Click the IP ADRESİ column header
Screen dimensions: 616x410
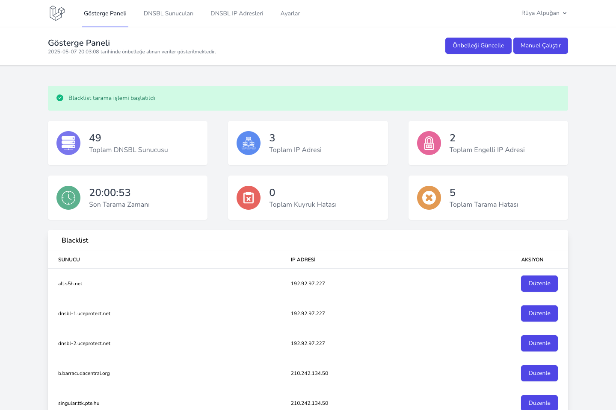(303, 260)
